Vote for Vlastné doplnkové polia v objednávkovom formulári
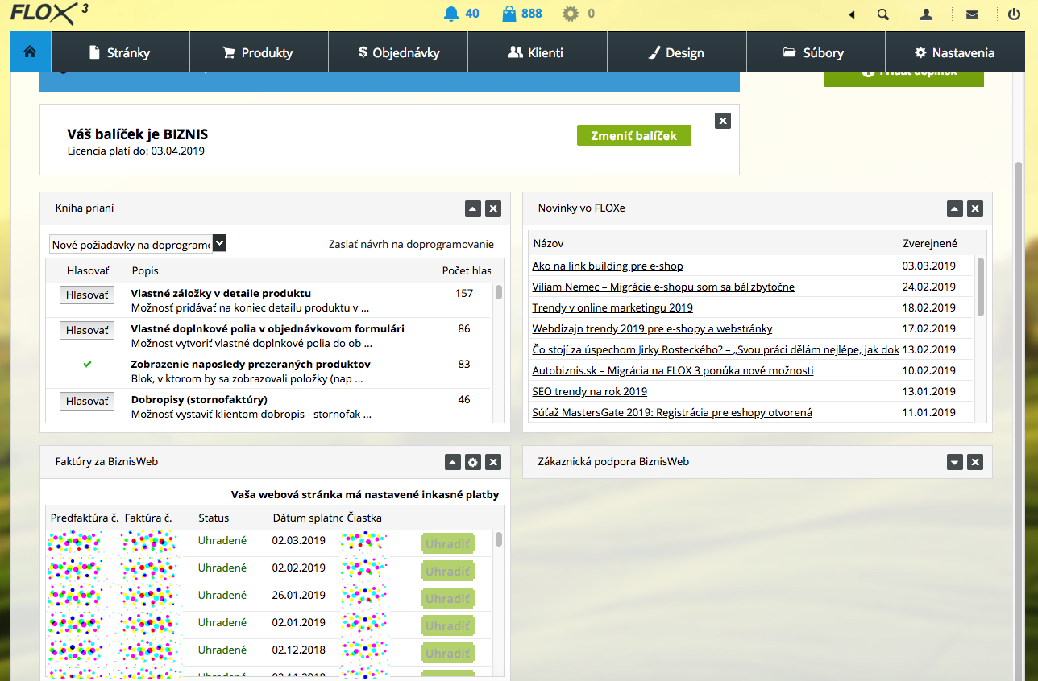Viewport: 1038px width, 681px height. tap(87, 330)
